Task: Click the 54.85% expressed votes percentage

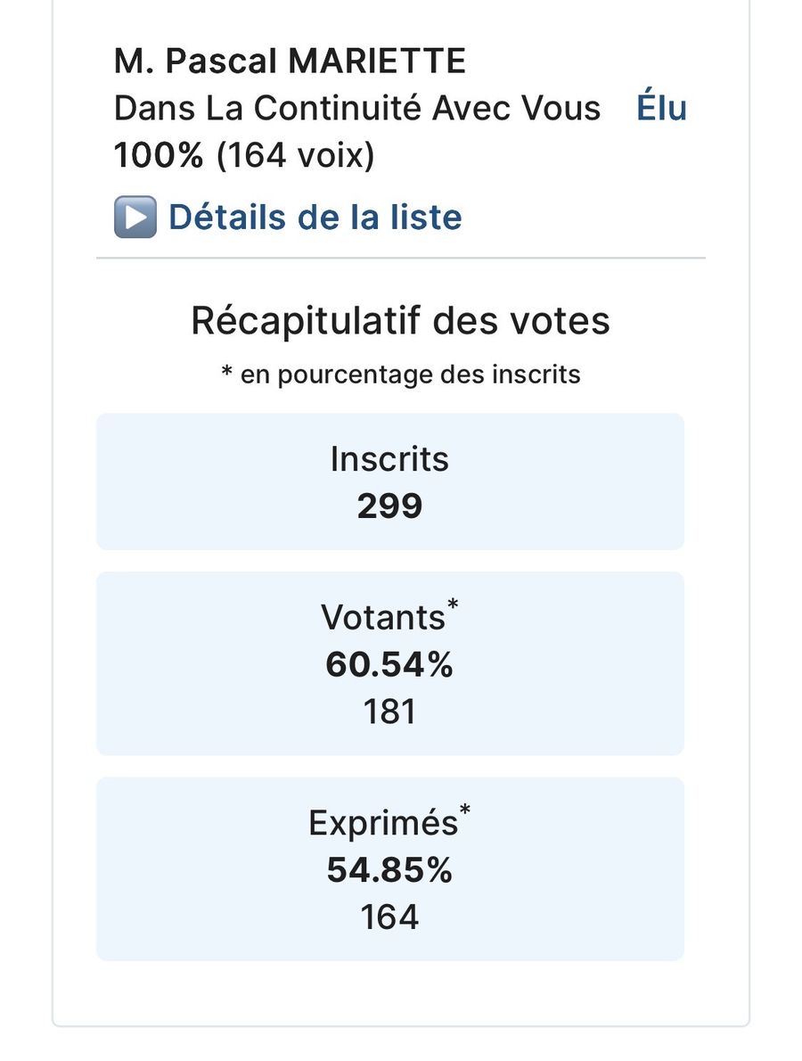Action: tap(389, 870)
